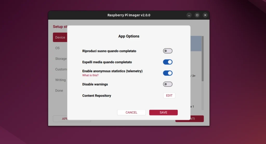Click the 'App Options' dialog heading

129,36
